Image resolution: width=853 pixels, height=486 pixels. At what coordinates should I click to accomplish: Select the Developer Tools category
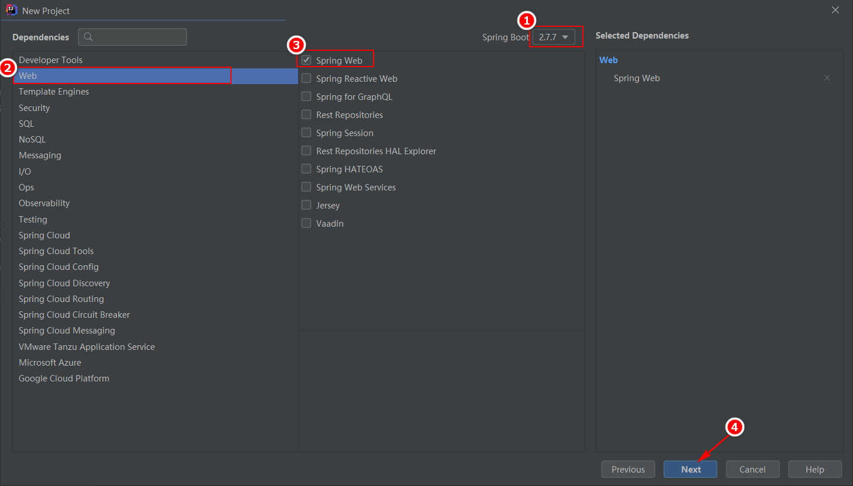pyautogui.click(x=156, y=60)
